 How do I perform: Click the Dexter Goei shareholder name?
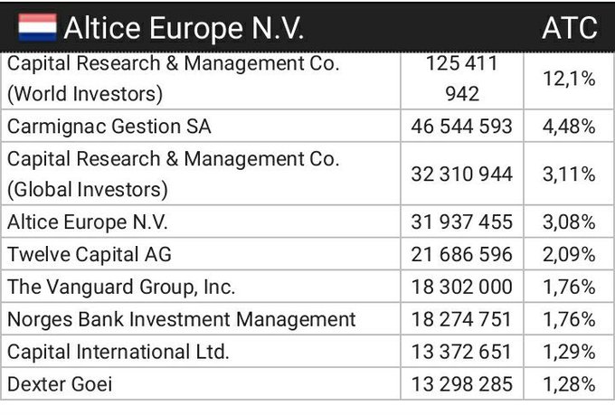pos(60,384)
